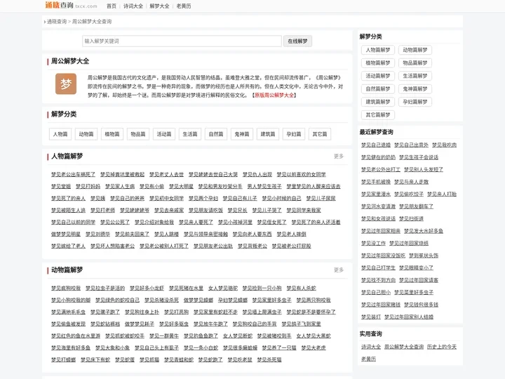Open sidebar 人物篇解梦 button
Screen dimensions: 505x379
(x=378, y=50)
